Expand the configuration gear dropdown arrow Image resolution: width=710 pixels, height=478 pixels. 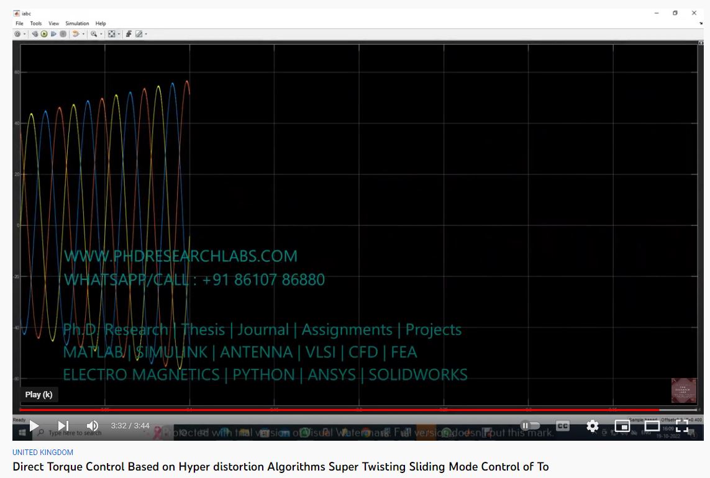point(25,34)
